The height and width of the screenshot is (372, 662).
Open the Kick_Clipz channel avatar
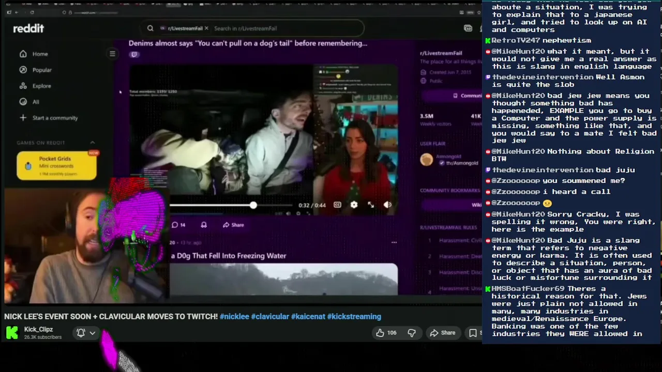12,333
